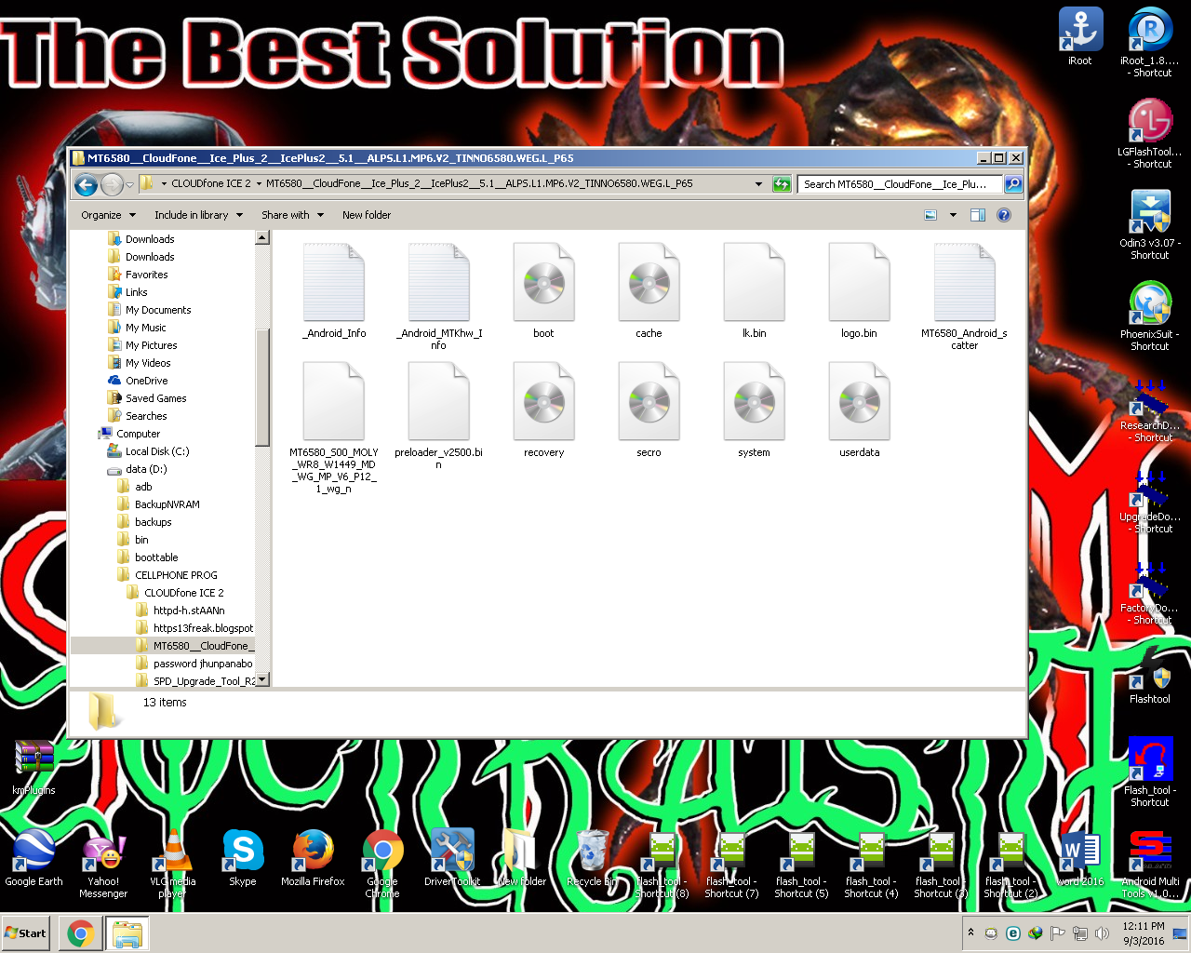This screenshot has width=1191, height=953.
Task: Select PhoenixSuit desktop shortcut
Action: tap(1150, 315)
